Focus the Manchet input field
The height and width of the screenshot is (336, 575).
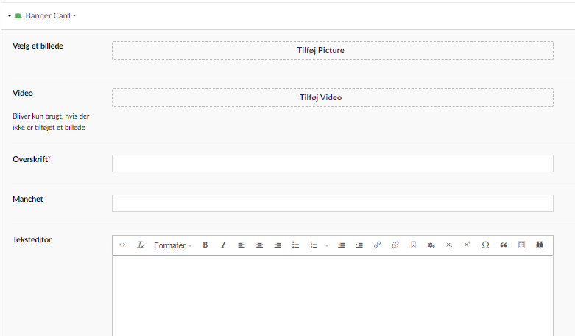[x=332, y=203]
